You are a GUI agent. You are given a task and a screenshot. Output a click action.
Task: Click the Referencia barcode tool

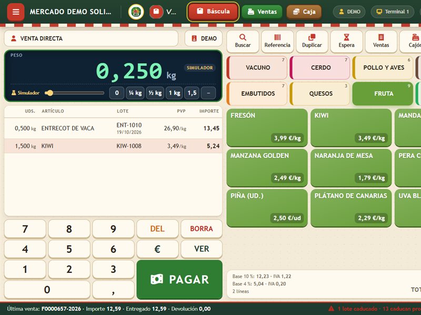tap(277, 41)
